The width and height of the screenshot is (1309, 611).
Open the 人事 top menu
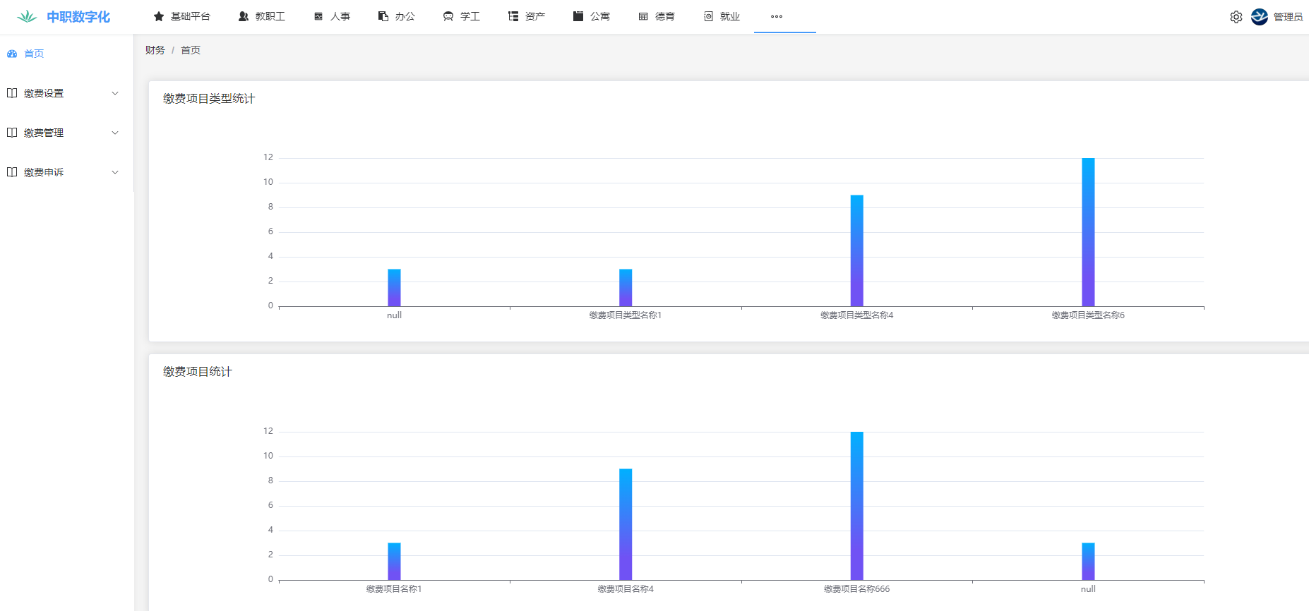[x=333, y=16]
